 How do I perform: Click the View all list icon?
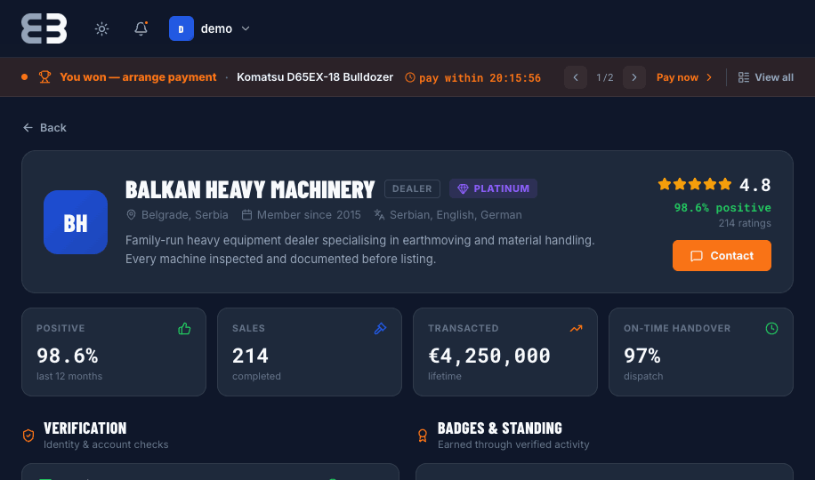744,77
